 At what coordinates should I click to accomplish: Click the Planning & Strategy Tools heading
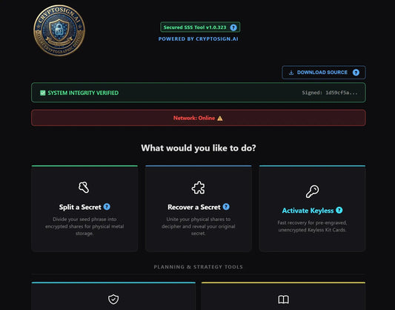pos(199,267)
